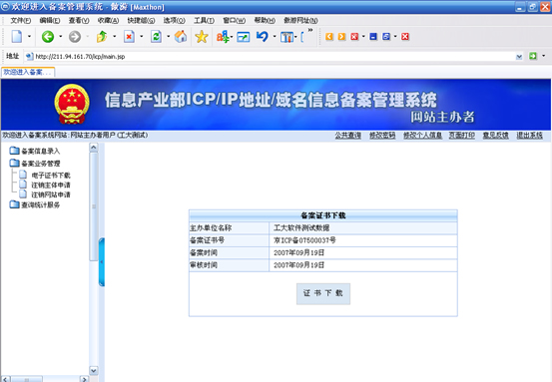Open the New page dropdown arrow

(29, 36)
